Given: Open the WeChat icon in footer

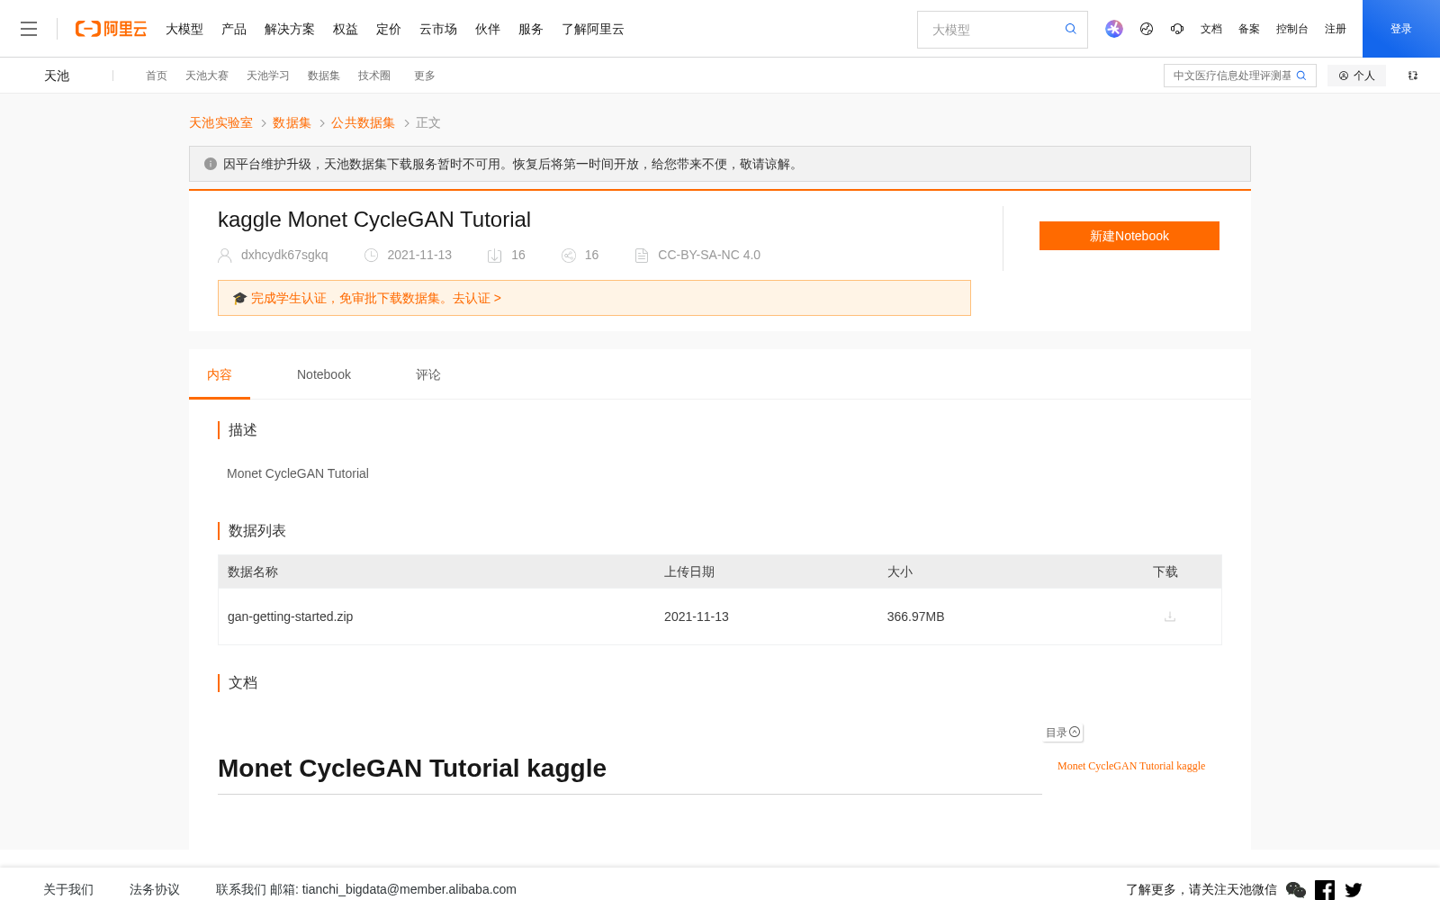Looking at the screenshot, I should 1296,890.
